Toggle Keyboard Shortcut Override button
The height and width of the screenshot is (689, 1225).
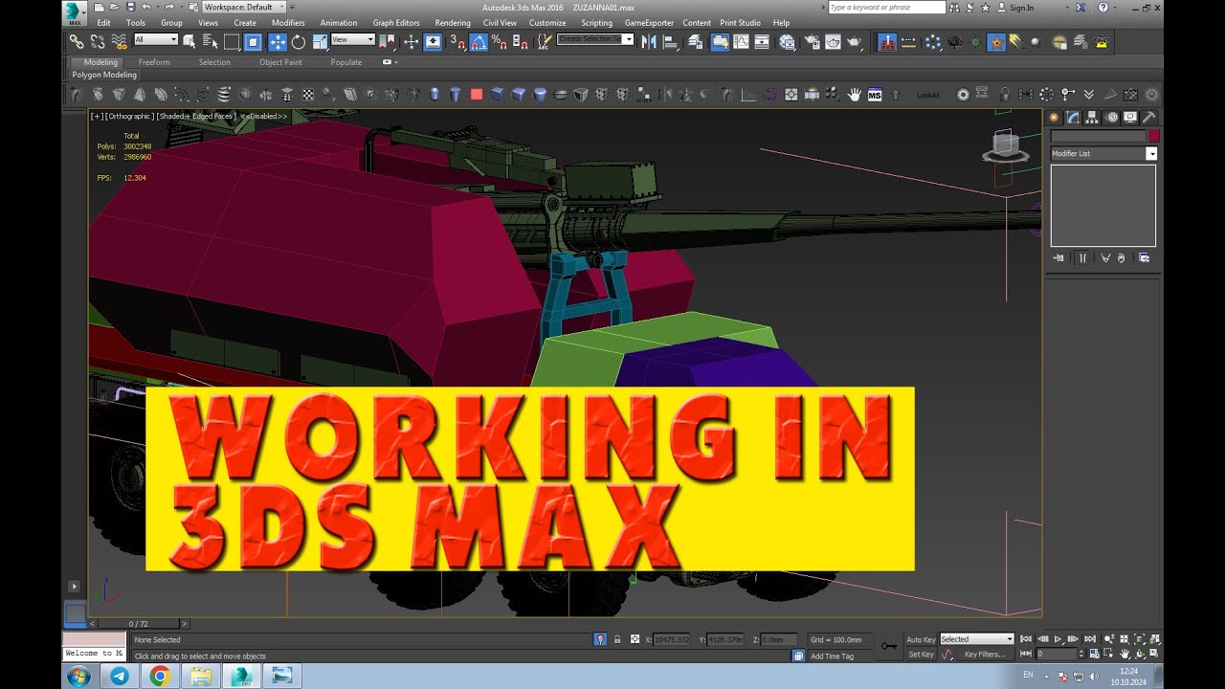tap(434, 42)
